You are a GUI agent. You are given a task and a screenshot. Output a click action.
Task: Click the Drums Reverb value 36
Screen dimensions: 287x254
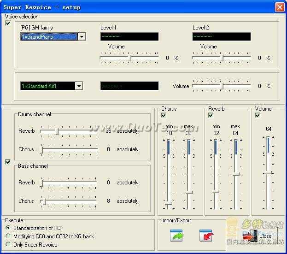point(108,131)
